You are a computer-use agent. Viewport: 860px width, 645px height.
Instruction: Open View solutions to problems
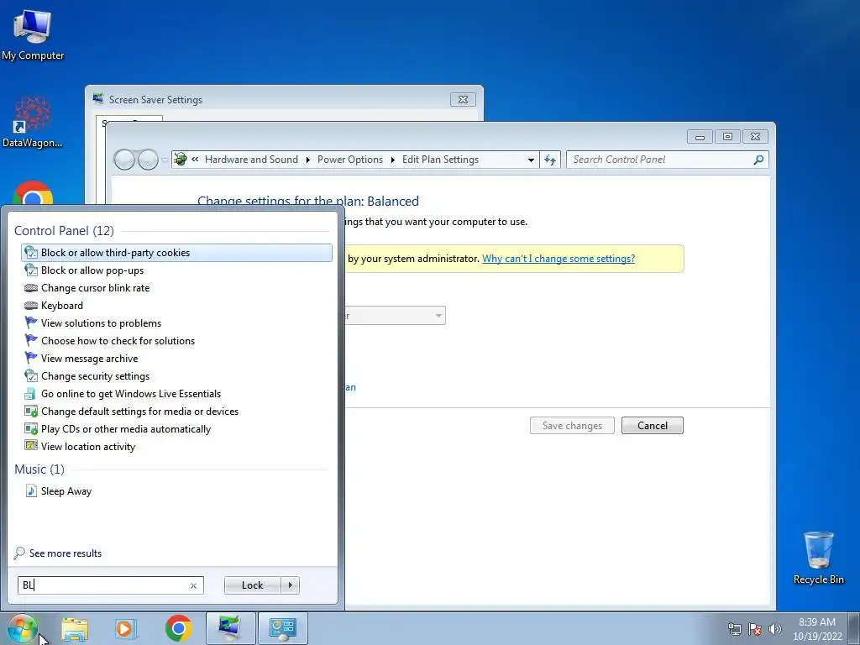click(x=176, y=323)
